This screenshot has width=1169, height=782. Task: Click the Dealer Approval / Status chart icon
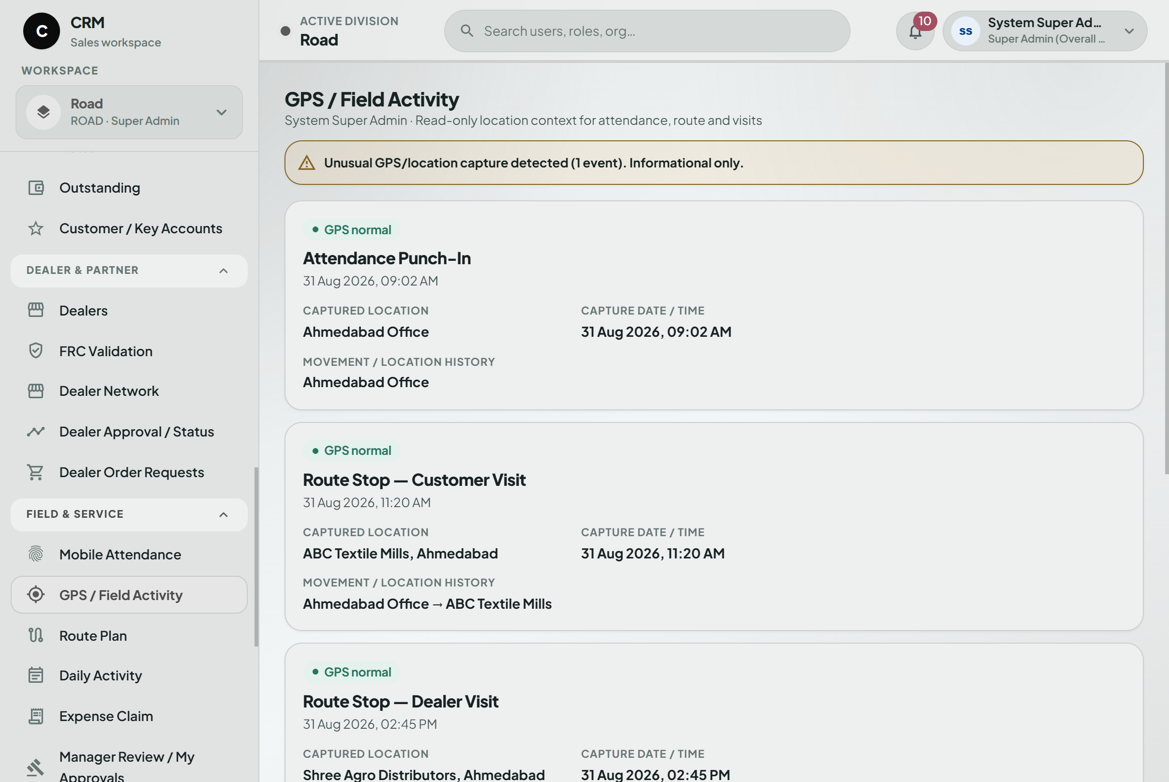point(36,432)
